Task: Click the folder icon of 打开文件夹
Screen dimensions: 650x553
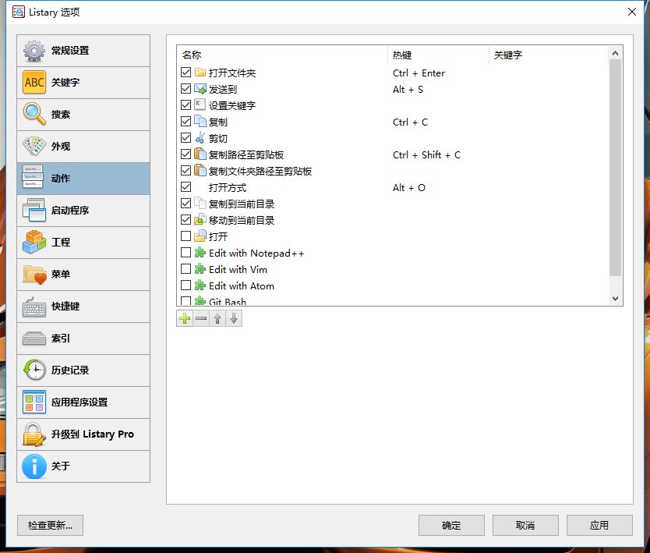Action: click(200, 73)
